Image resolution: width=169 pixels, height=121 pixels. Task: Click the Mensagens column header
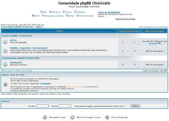[135, 31]
